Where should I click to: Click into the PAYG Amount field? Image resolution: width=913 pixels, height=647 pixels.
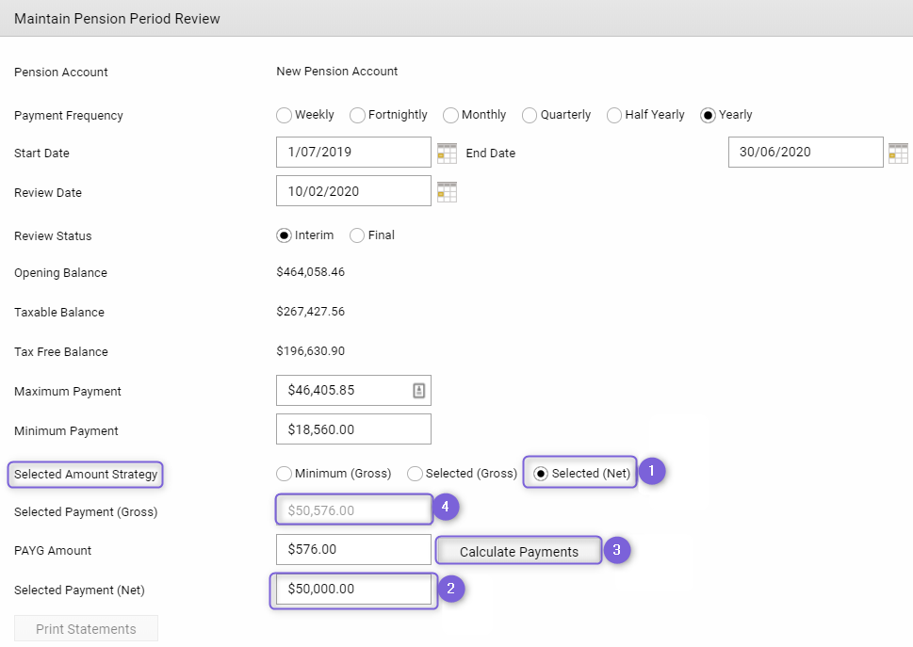coord(353,549)
